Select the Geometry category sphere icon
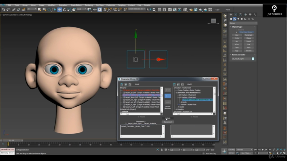Viewport: 287px width, 161px height. [x=231, y=19]
